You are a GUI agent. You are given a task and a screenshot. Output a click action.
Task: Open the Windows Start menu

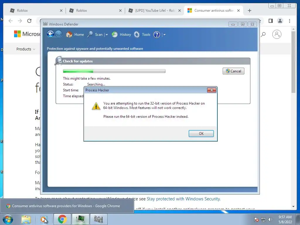click(8, 219)
